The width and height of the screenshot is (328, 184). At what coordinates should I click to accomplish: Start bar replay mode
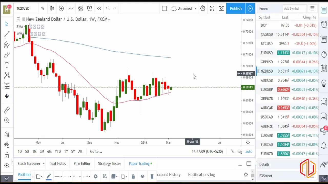pos(99,8)
